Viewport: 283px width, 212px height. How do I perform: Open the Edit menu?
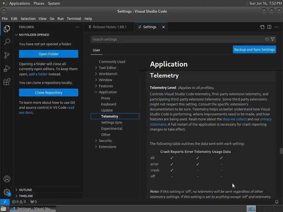tap(14, 18)
